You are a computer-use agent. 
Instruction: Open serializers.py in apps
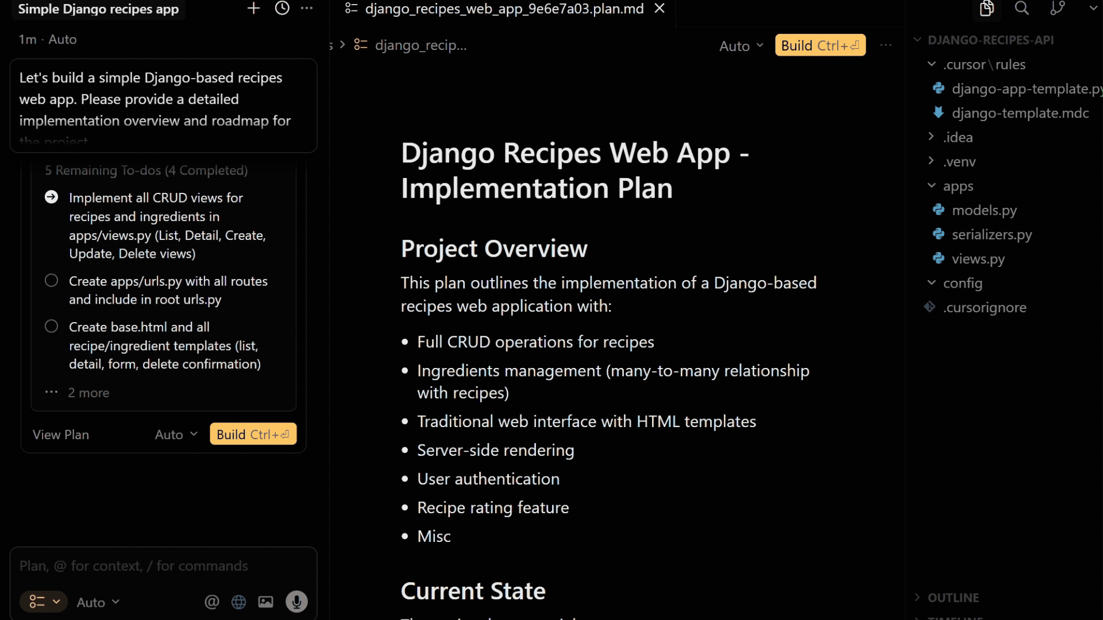pyautogui.click(x=982, y=234)
